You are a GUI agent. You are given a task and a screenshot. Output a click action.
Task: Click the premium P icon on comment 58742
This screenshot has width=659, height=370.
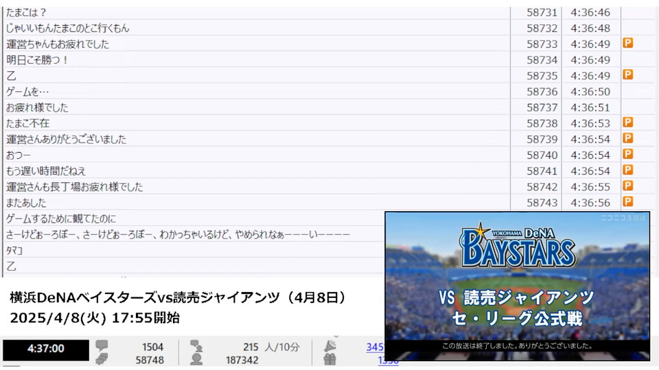pyautogui.click(x=628, y=186)
